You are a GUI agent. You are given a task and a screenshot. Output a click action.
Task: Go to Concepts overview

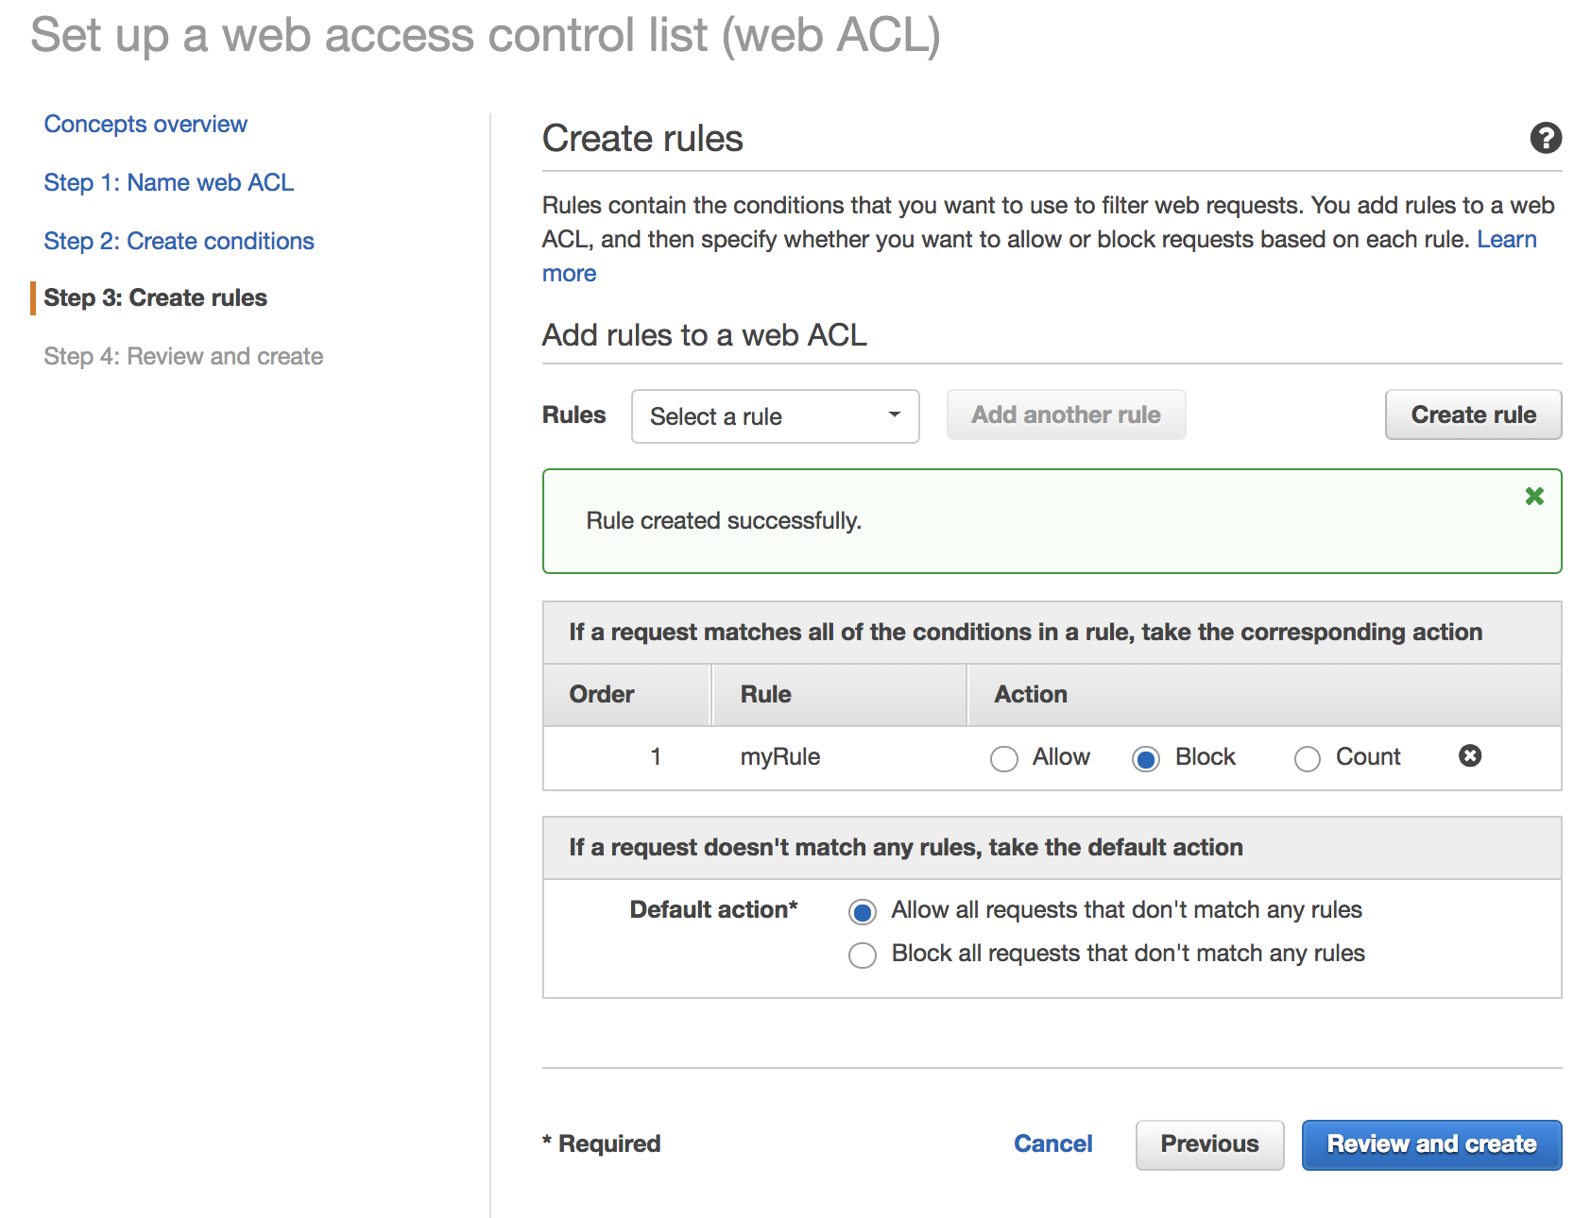click(x=145, y=124)
